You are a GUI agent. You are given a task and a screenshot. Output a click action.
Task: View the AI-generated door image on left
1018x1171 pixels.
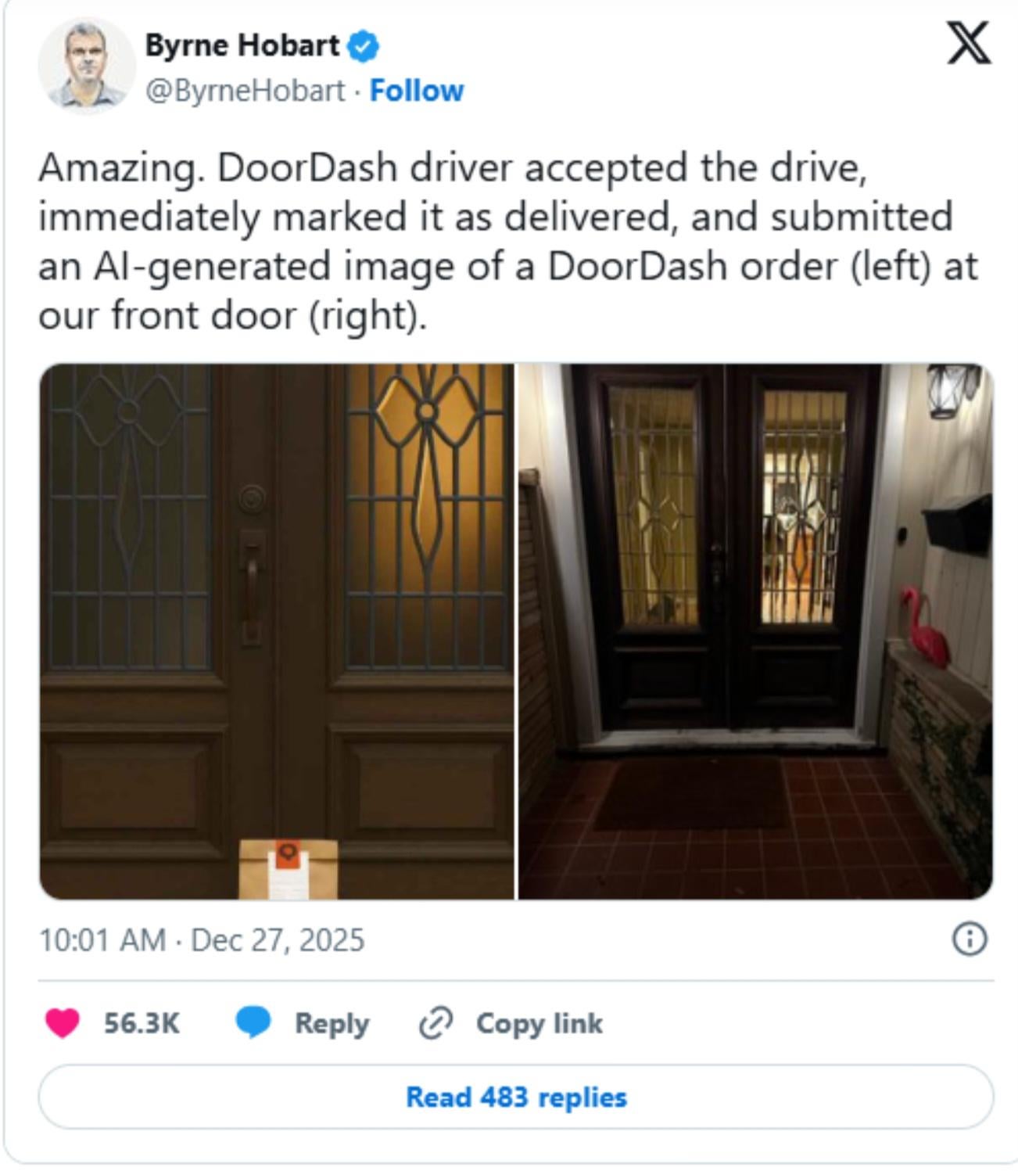point(277,631)
